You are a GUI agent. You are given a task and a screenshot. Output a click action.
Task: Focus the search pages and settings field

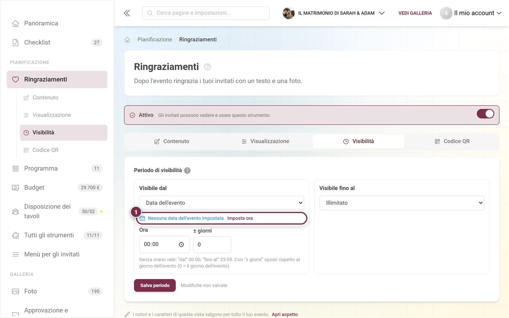click(206, 13)
